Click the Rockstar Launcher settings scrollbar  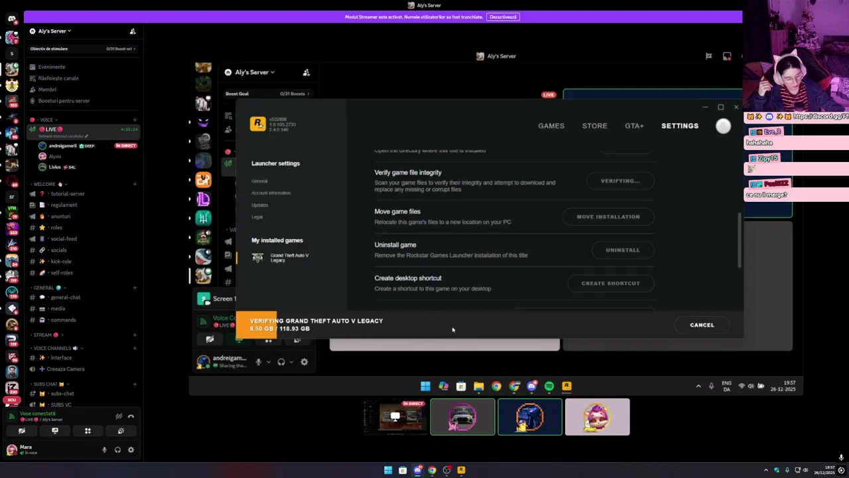pos(740,240)
